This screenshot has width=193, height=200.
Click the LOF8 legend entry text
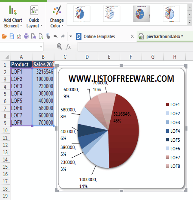[175, 166]
